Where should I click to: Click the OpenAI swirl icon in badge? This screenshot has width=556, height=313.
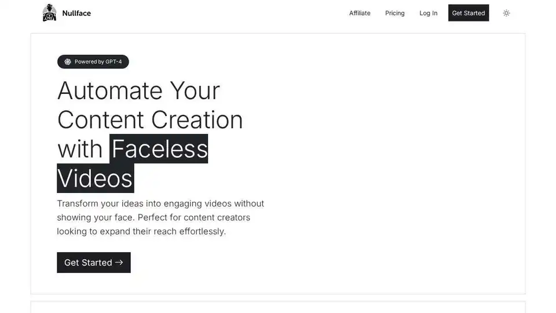pos(67,62)
